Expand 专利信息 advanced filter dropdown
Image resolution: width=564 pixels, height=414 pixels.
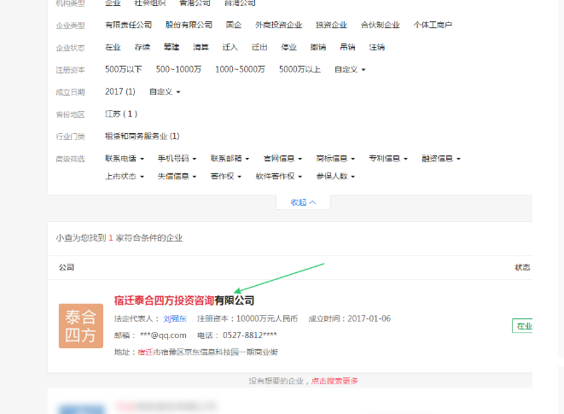[x=388, y=159]
